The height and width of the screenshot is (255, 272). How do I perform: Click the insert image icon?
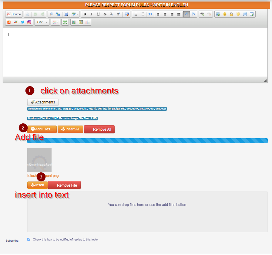[x=218, y=14]
